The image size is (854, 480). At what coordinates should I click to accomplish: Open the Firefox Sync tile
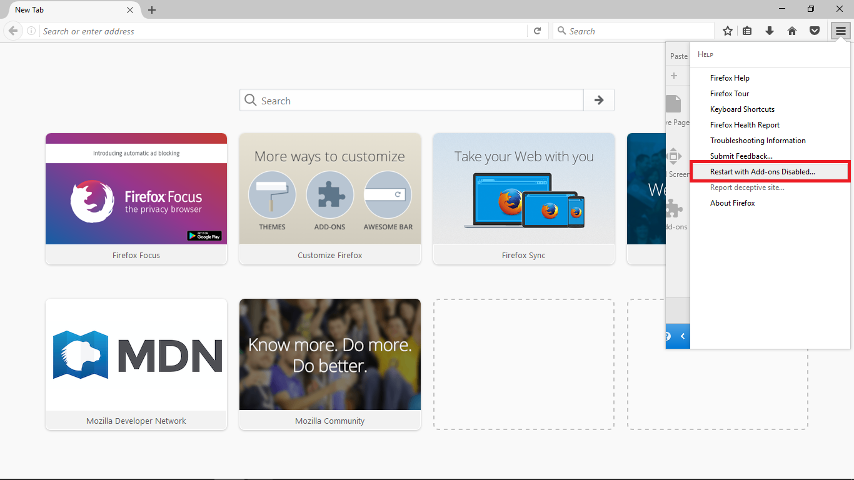pyautogui.click(x=523, y=198)
